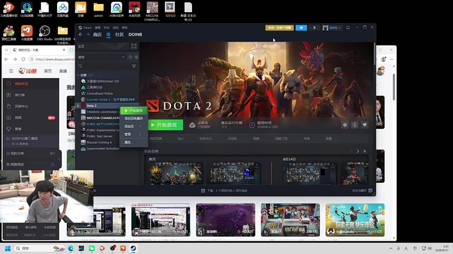This screenshot has width=453, height=254.
Task: Close the post-game summary panel
Action: click(365, 151)
